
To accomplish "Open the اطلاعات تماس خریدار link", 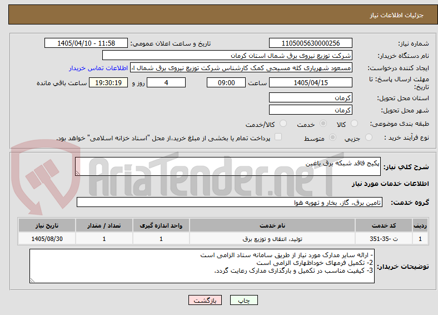I will point(98,68).
